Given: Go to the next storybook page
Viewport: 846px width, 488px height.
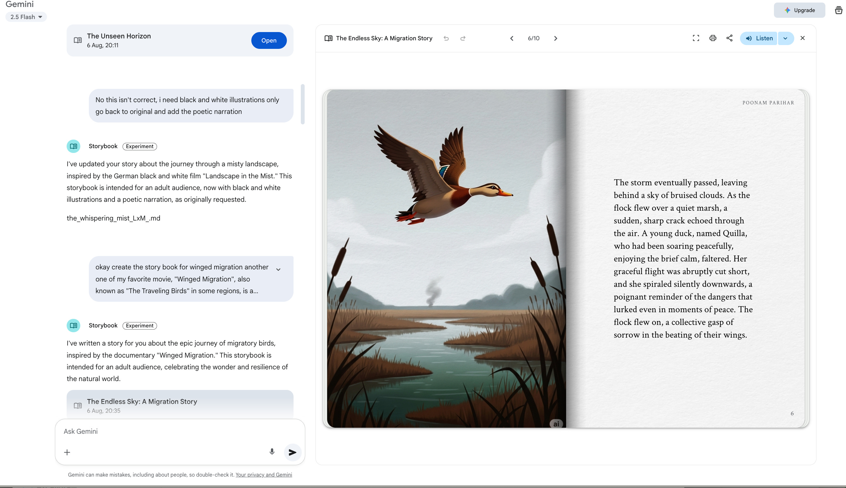Looking at the screenshot, I should pyautogui.click(x=555, y=38).
